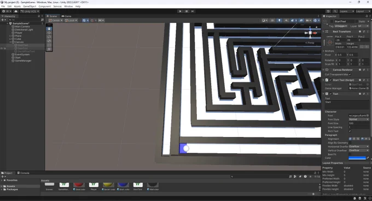Open the scene camera settings dropdown
This screenshot has width=372, height=201.
[x=308, y=20]
